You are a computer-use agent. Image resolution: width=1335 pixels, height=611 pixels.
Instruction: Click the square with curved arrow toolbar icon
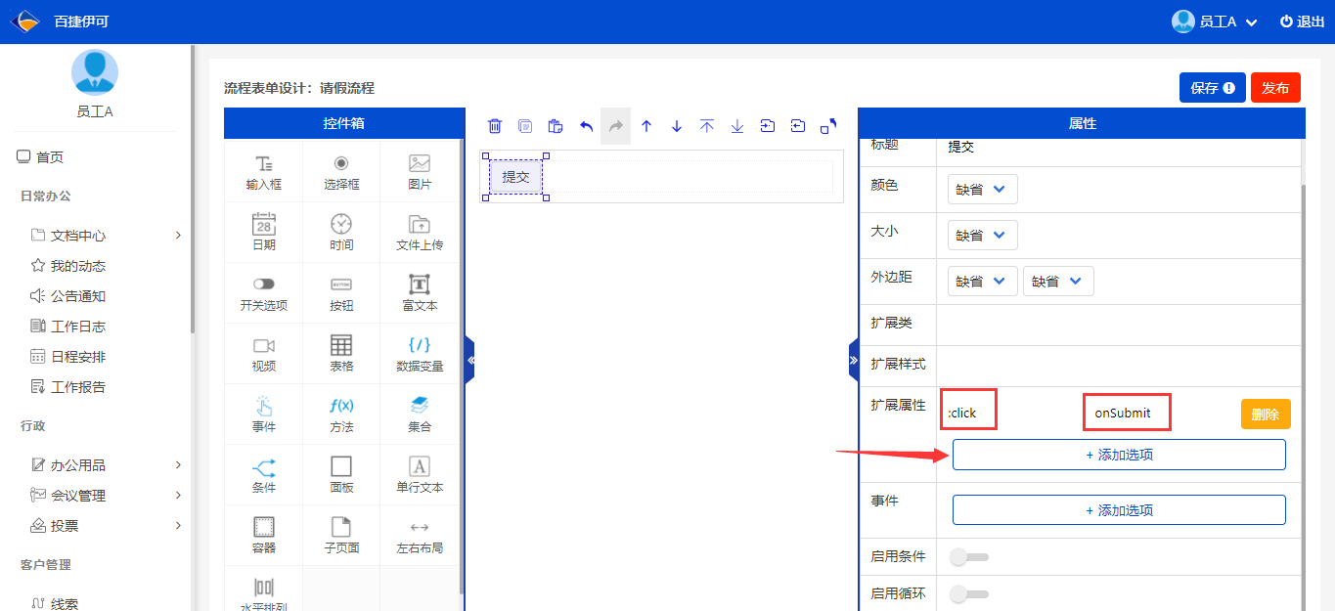click(828, 126)
